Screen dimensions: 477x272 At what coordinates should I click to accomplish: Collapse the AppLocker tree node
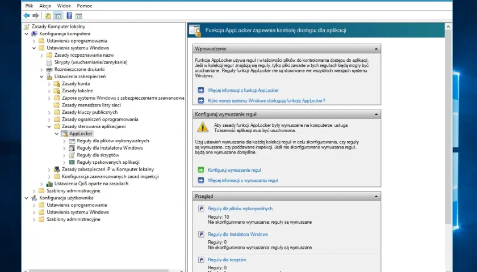(x=57, y=134)
